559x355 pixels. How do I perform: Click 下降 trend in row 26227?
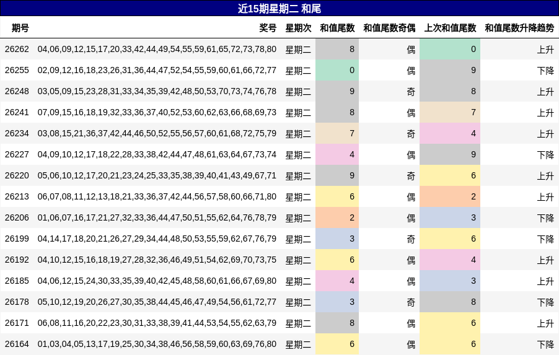[545, 155]
